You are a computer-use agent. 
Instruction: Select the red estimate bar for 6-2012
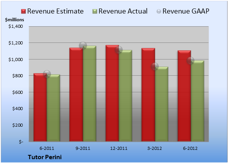(x=184, y=96)
